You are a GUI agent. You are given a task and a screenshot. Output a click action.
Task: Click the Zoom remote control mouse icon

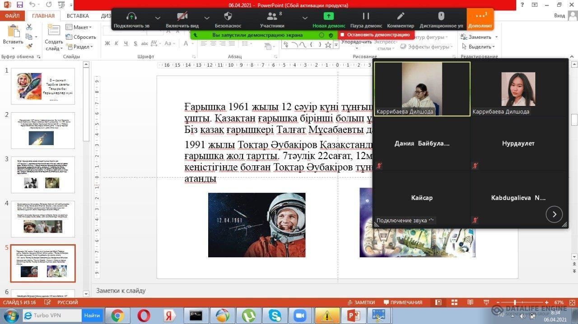tap(441, 17)
